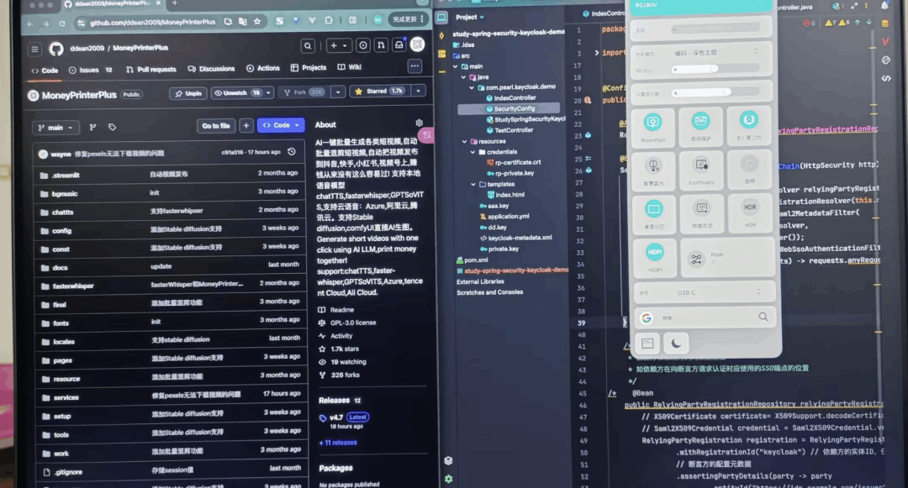
Task: Toggle the 桌面分区 desktop partition tile
Action: [654, 213]
